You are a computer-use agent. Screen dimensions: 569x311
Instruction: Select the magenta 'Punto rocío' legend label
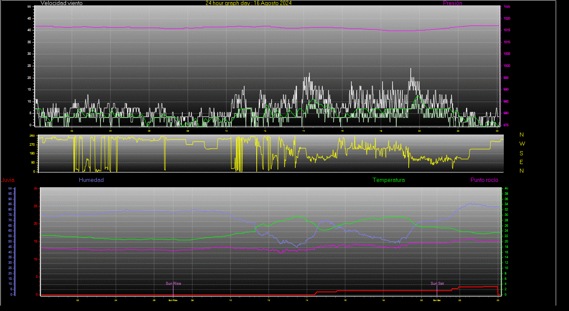tap(484, 180)
